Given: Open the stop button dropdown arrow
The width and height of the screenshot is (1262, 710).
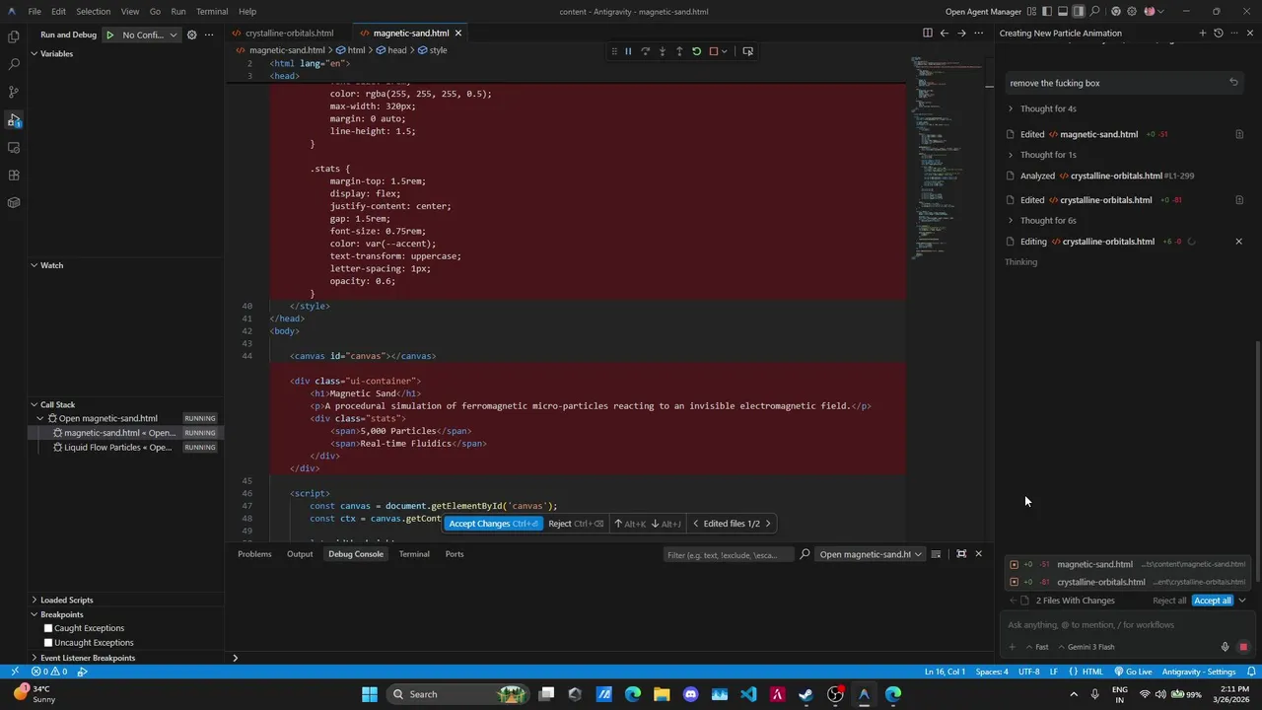Looking at the screenshot, I should (x=725, y=51).
